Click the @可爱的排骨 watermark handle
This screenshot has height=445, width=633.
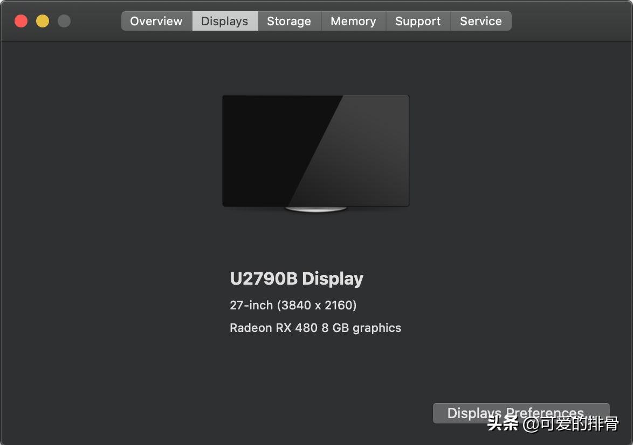point(570,423)
